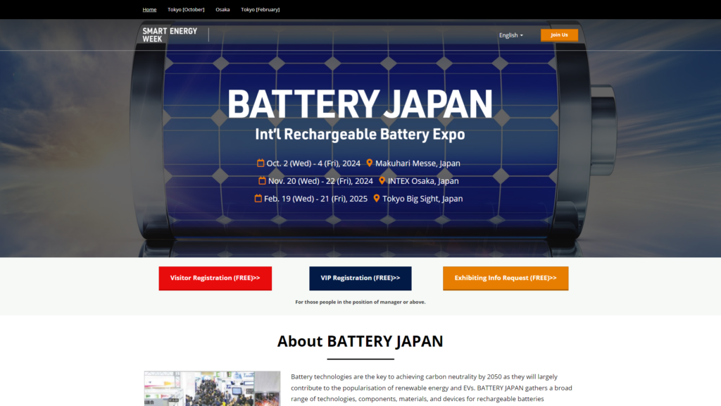
Task: Open the exhibition hall photo thumbnail
Action: (212, 388)
